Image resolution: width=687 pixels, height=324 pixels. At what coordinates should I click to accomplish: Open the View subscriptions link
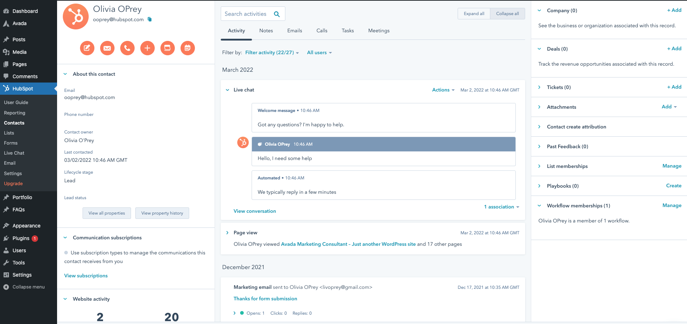pyautogui.click(x=86, y=276)
